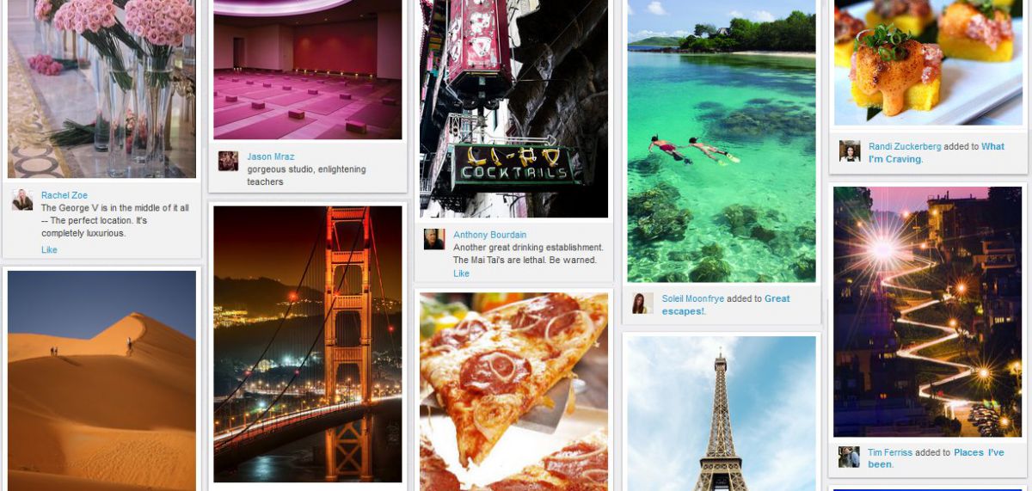1032x491 pixels.
Task: Open the Li-Po Cocktails sign photo
Action: (513, 108)
